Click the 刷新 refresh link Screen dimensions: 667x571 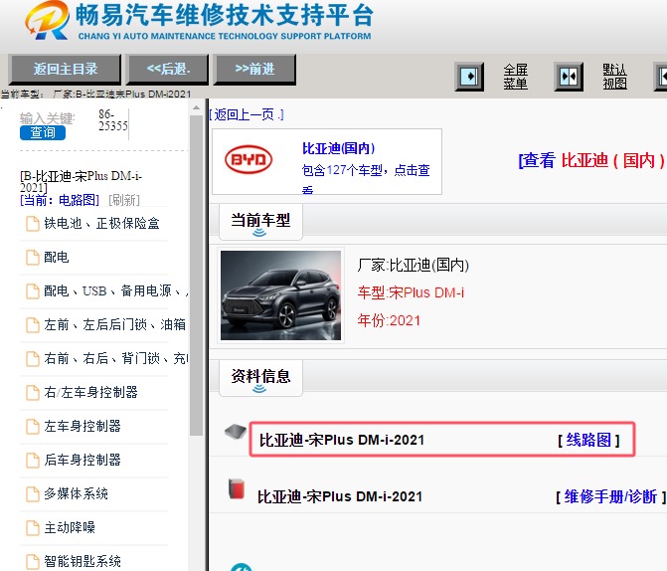124,200
